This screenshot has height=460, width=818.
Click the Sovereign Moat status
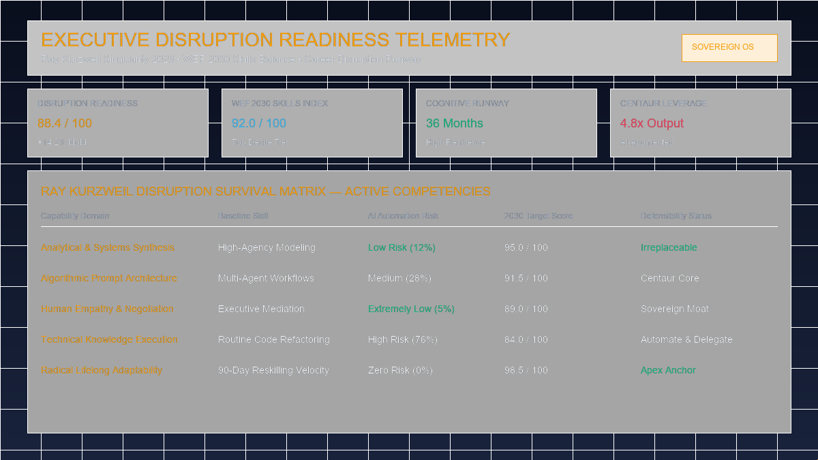[675, 309]
